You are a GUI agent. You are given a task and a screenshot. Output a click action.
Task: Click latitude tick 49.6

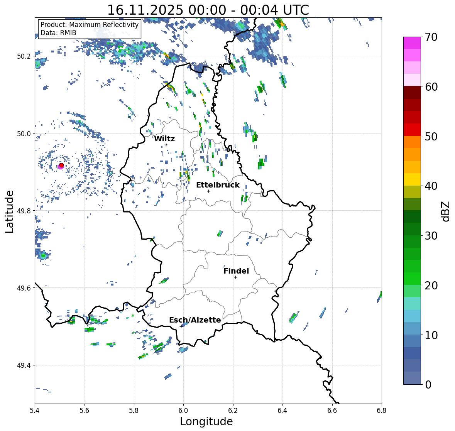24,288
